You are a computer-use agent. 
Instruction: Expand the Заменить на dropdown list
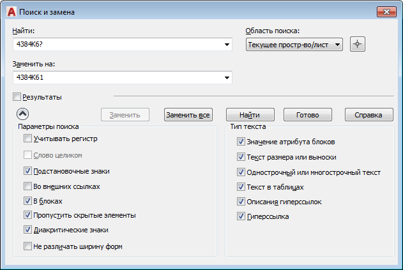click(x=227, y=78)
